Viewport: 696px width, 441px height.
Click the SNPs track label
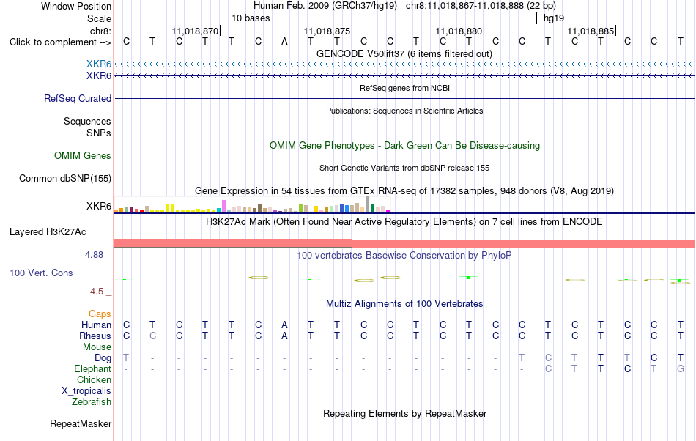[x=99, y=133]
